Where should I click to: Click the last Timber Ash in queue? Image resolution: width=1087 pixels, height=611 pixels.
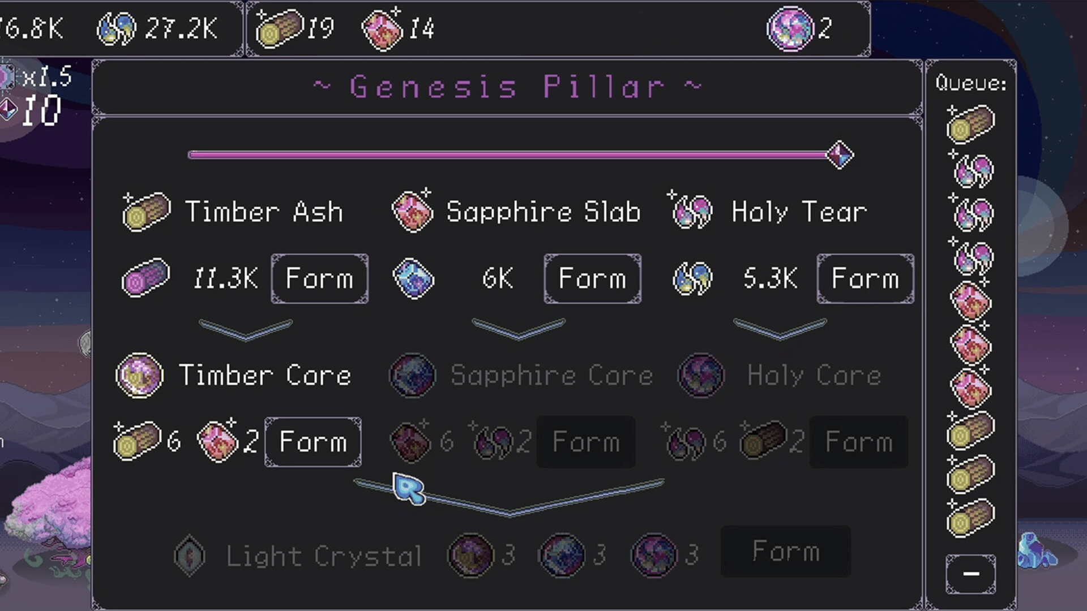point(970,518)
